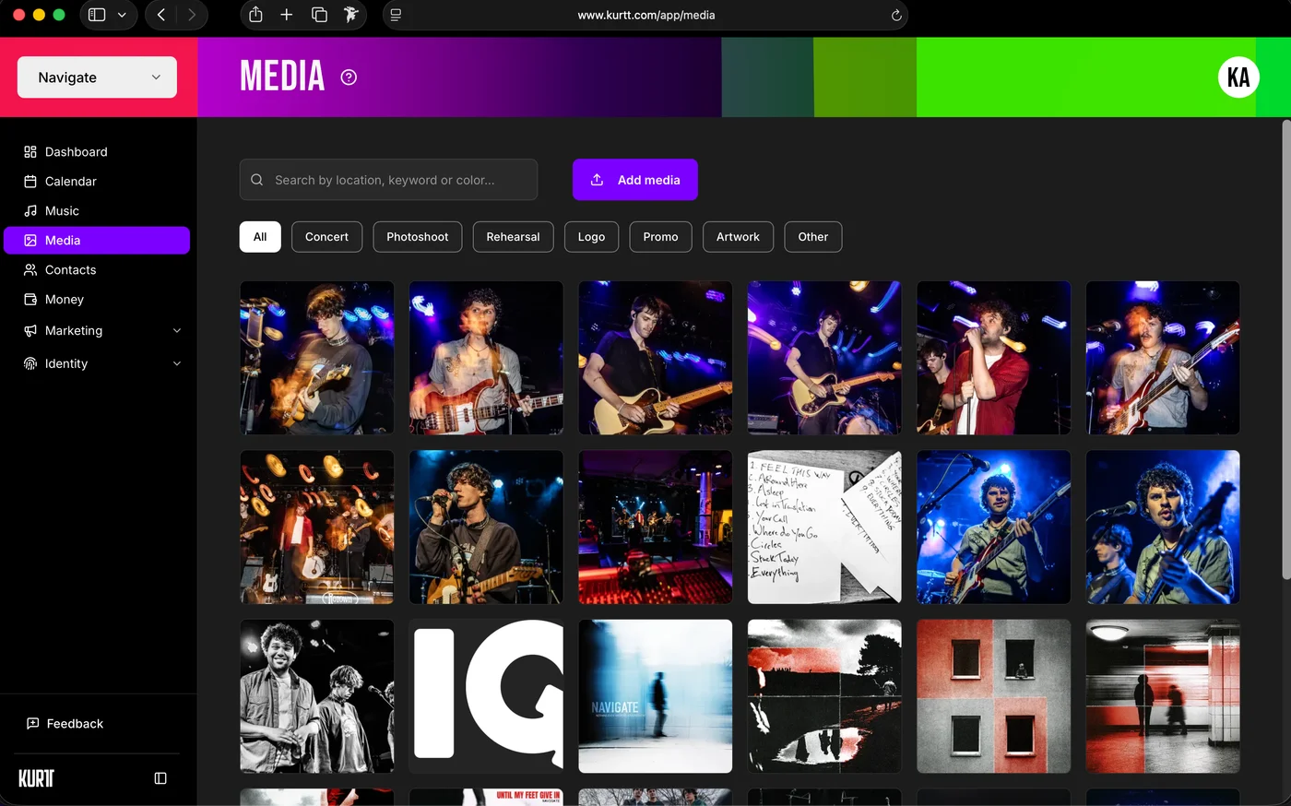This screenshot has height=806, width=1291.
Task: Click the Identity fingerprint icon
Action: coord(30,364)
